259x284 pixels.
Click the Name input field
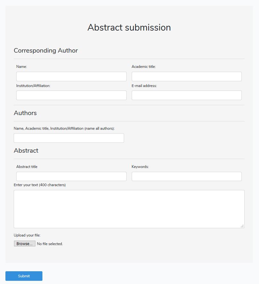71,76
